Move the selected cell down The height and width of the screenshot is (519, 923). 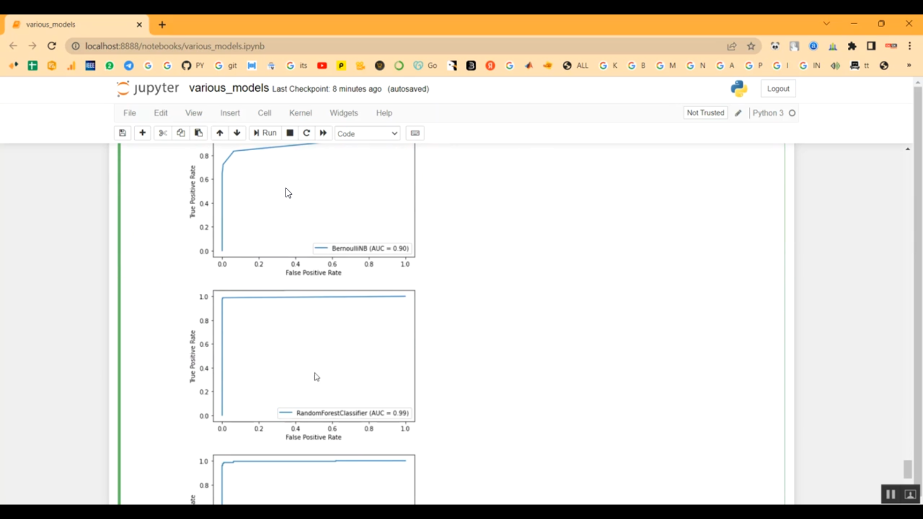pos(237,133)
